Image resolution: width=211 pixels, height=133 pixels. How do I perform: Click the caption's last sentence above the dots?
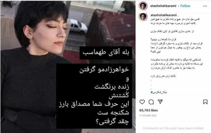163,76
